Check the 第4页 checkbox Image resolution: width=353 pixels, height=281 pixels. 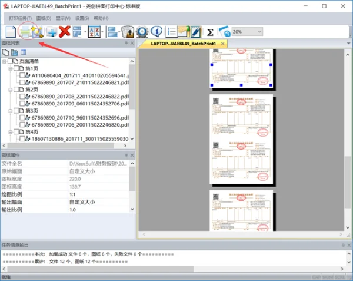[16, 131]
